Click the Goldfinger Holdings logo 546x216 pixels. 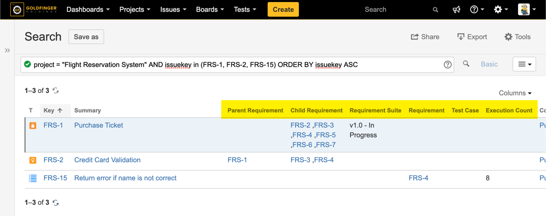[x=33, y=9]
